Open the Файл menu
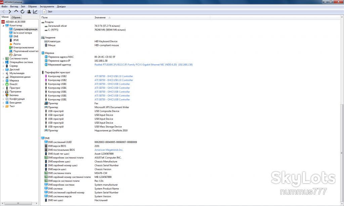 coord(4,7)
